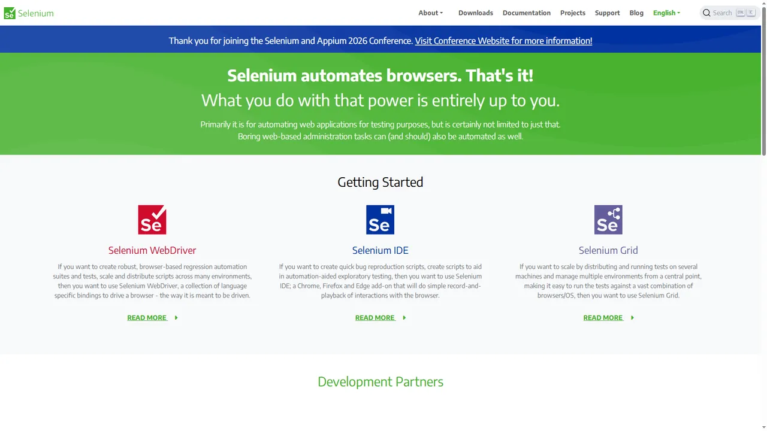The width and height of the screenshot is (767, 431).
Task: Open the English language dropdown
Action: coord(666,13)
